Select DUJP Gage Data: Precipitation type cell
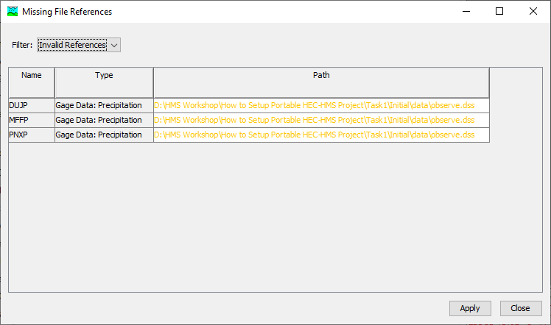 click(104, 106)
